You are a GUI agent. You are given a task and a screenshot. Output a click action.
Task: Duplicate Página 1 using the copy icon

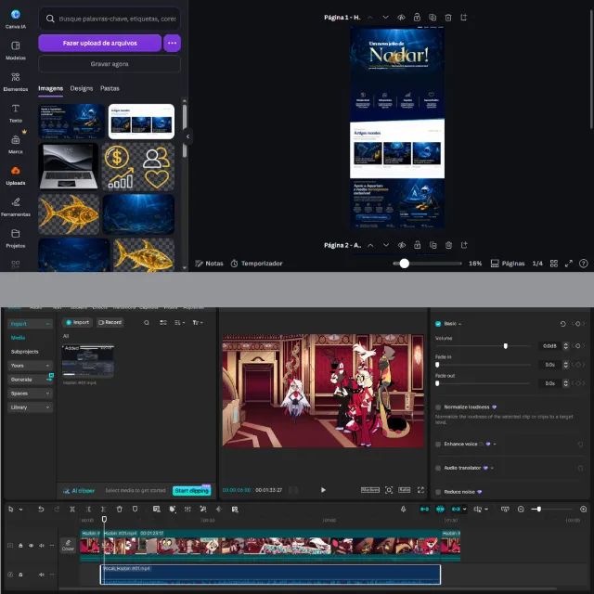coord(433,18)
